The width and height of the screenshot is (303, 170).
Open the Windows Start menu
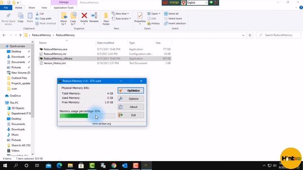coord(5,166)
